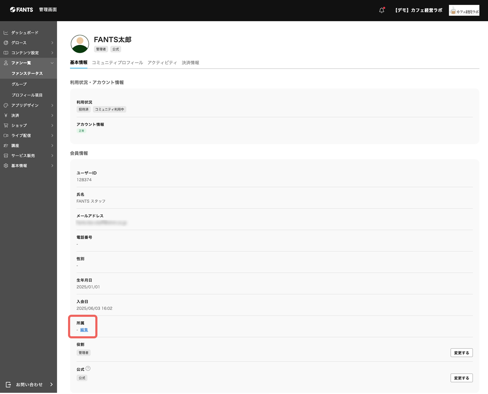Viewport: 488px width, 394px height.
Task: Click 変更する button for 役割
Action: (x=462, y=353)
